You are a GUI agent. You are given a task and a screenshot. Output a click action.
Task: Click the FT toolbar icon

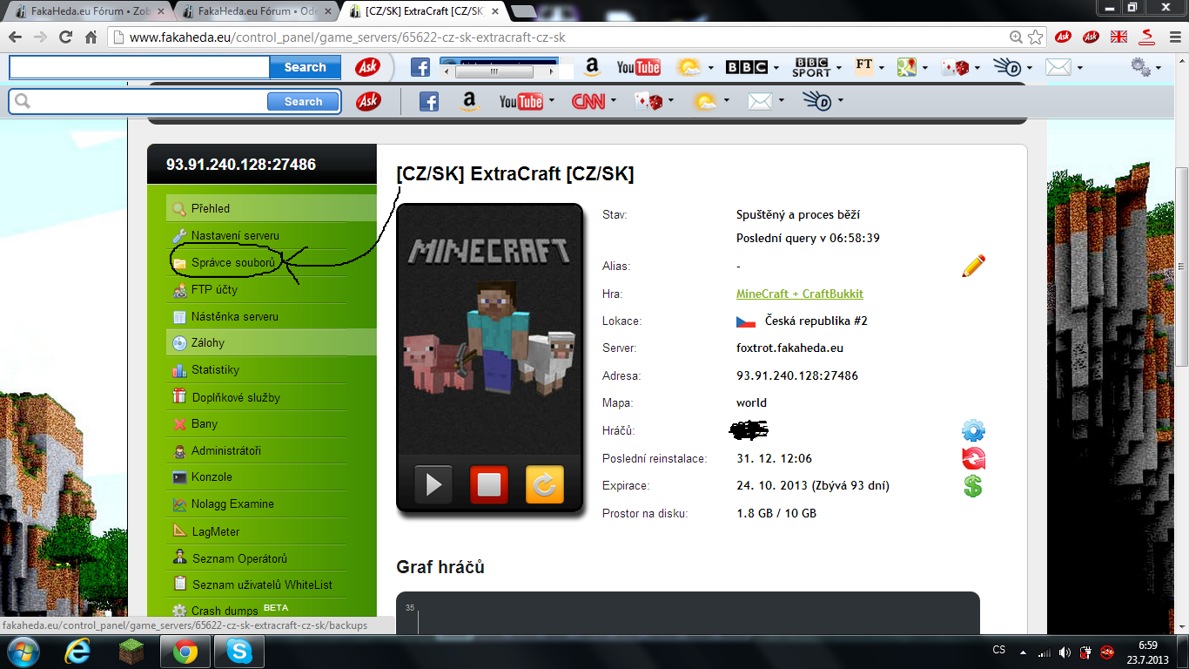tap(863, 65)
